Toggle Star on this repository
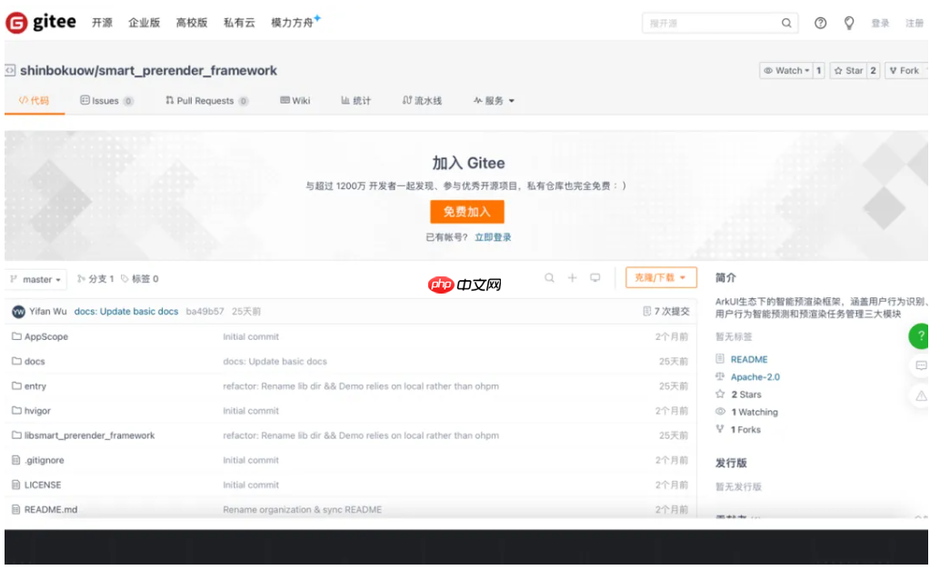 [x=848, y=71]
